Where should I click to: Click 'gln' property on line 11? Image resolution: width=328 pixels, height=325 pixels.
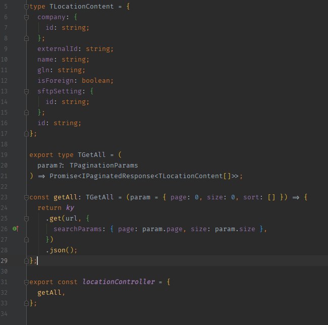coord(43,70)
